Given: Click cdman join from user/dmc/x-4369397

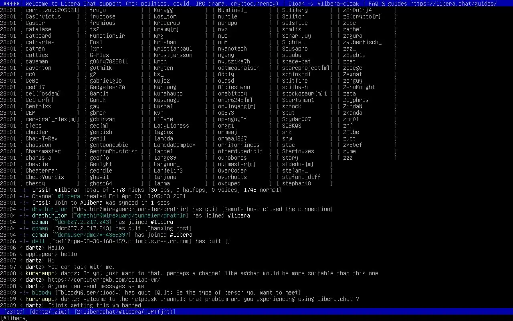Looking at the screenshot, I should (96, 235).
